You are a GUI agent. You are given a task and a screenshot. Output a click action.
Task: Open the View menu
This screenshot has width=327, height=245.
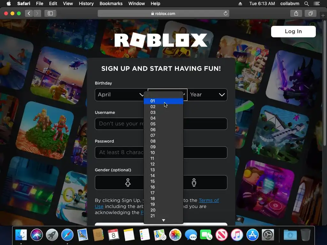pos(68,4)
